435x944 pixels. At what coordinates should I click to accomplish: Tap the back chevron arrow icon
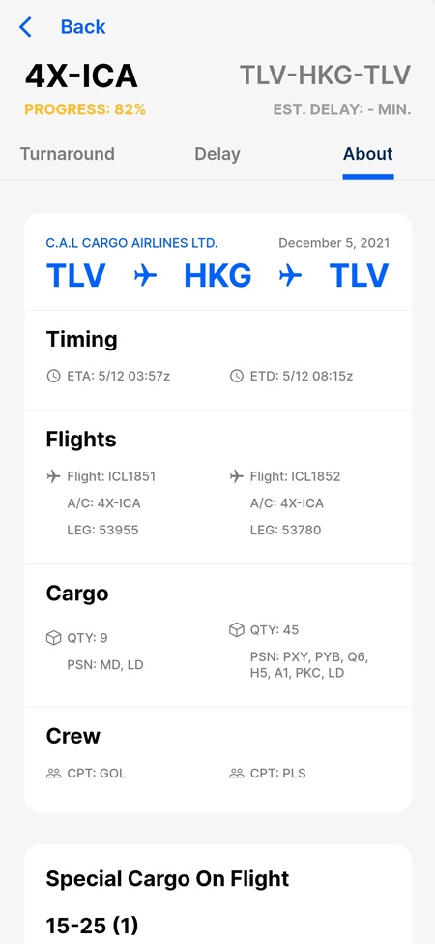[x=25, y=27]
